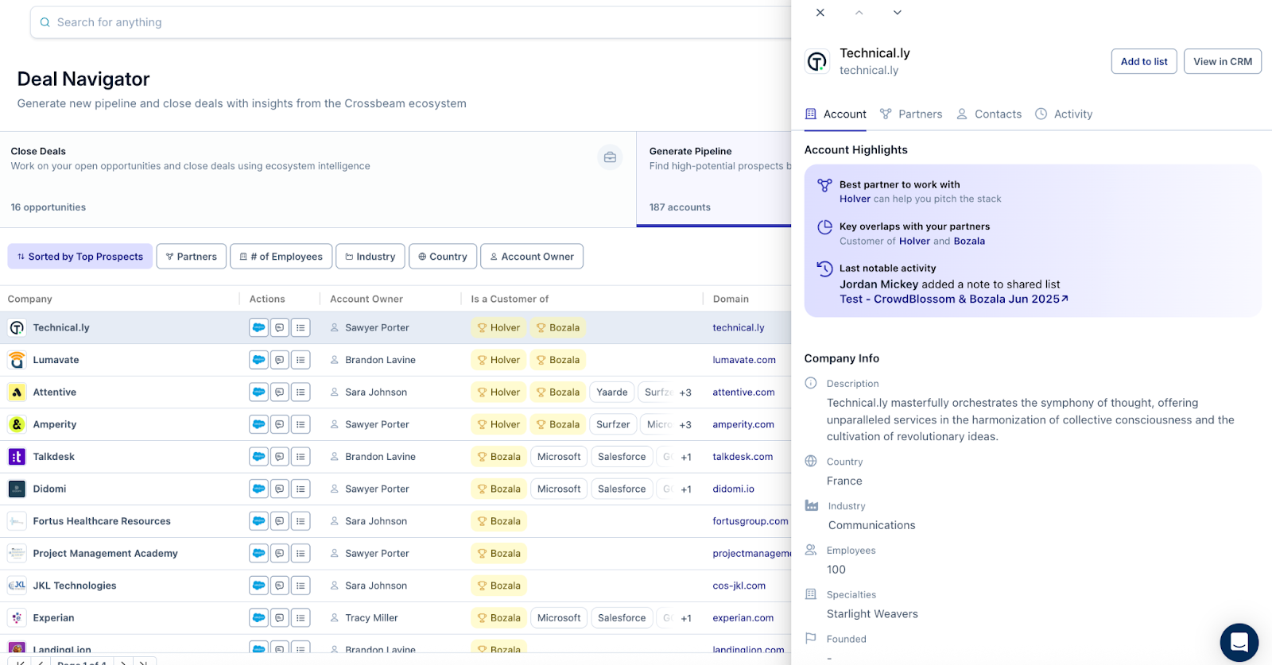Image resolution: width=1272 pixels, height=665 pixels.
Task: Switch to the Partners tab
Action: (911, 114)
